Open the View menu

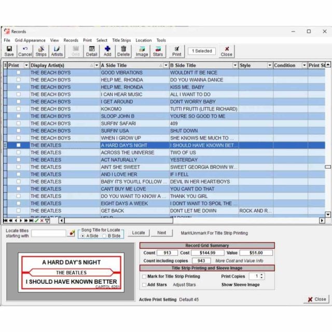[x=54, y=40]
